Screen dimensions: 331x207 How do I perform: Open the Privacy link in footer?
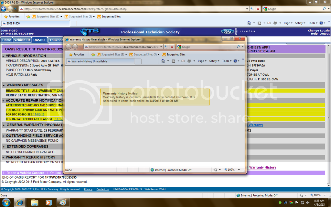coord(88,190)
